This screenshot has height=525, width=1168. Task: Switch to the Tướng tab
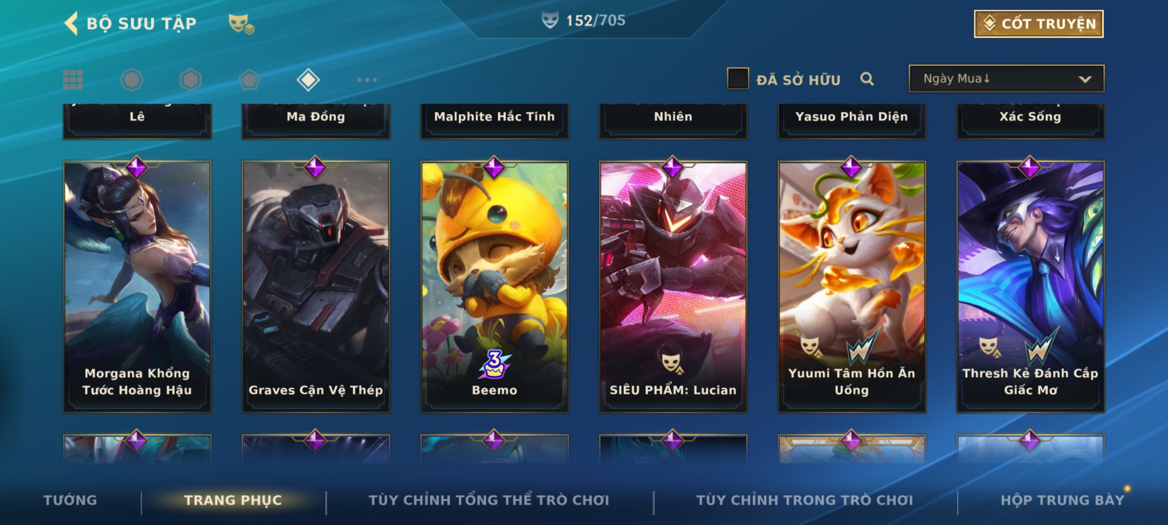pyautogui.click(x=70, y=500)
